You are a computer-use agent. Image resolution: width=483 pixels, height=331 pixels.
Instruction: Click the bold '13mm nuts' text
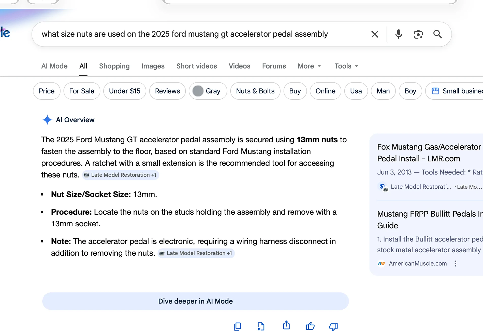pyautogui.click(x=317, y=140)
